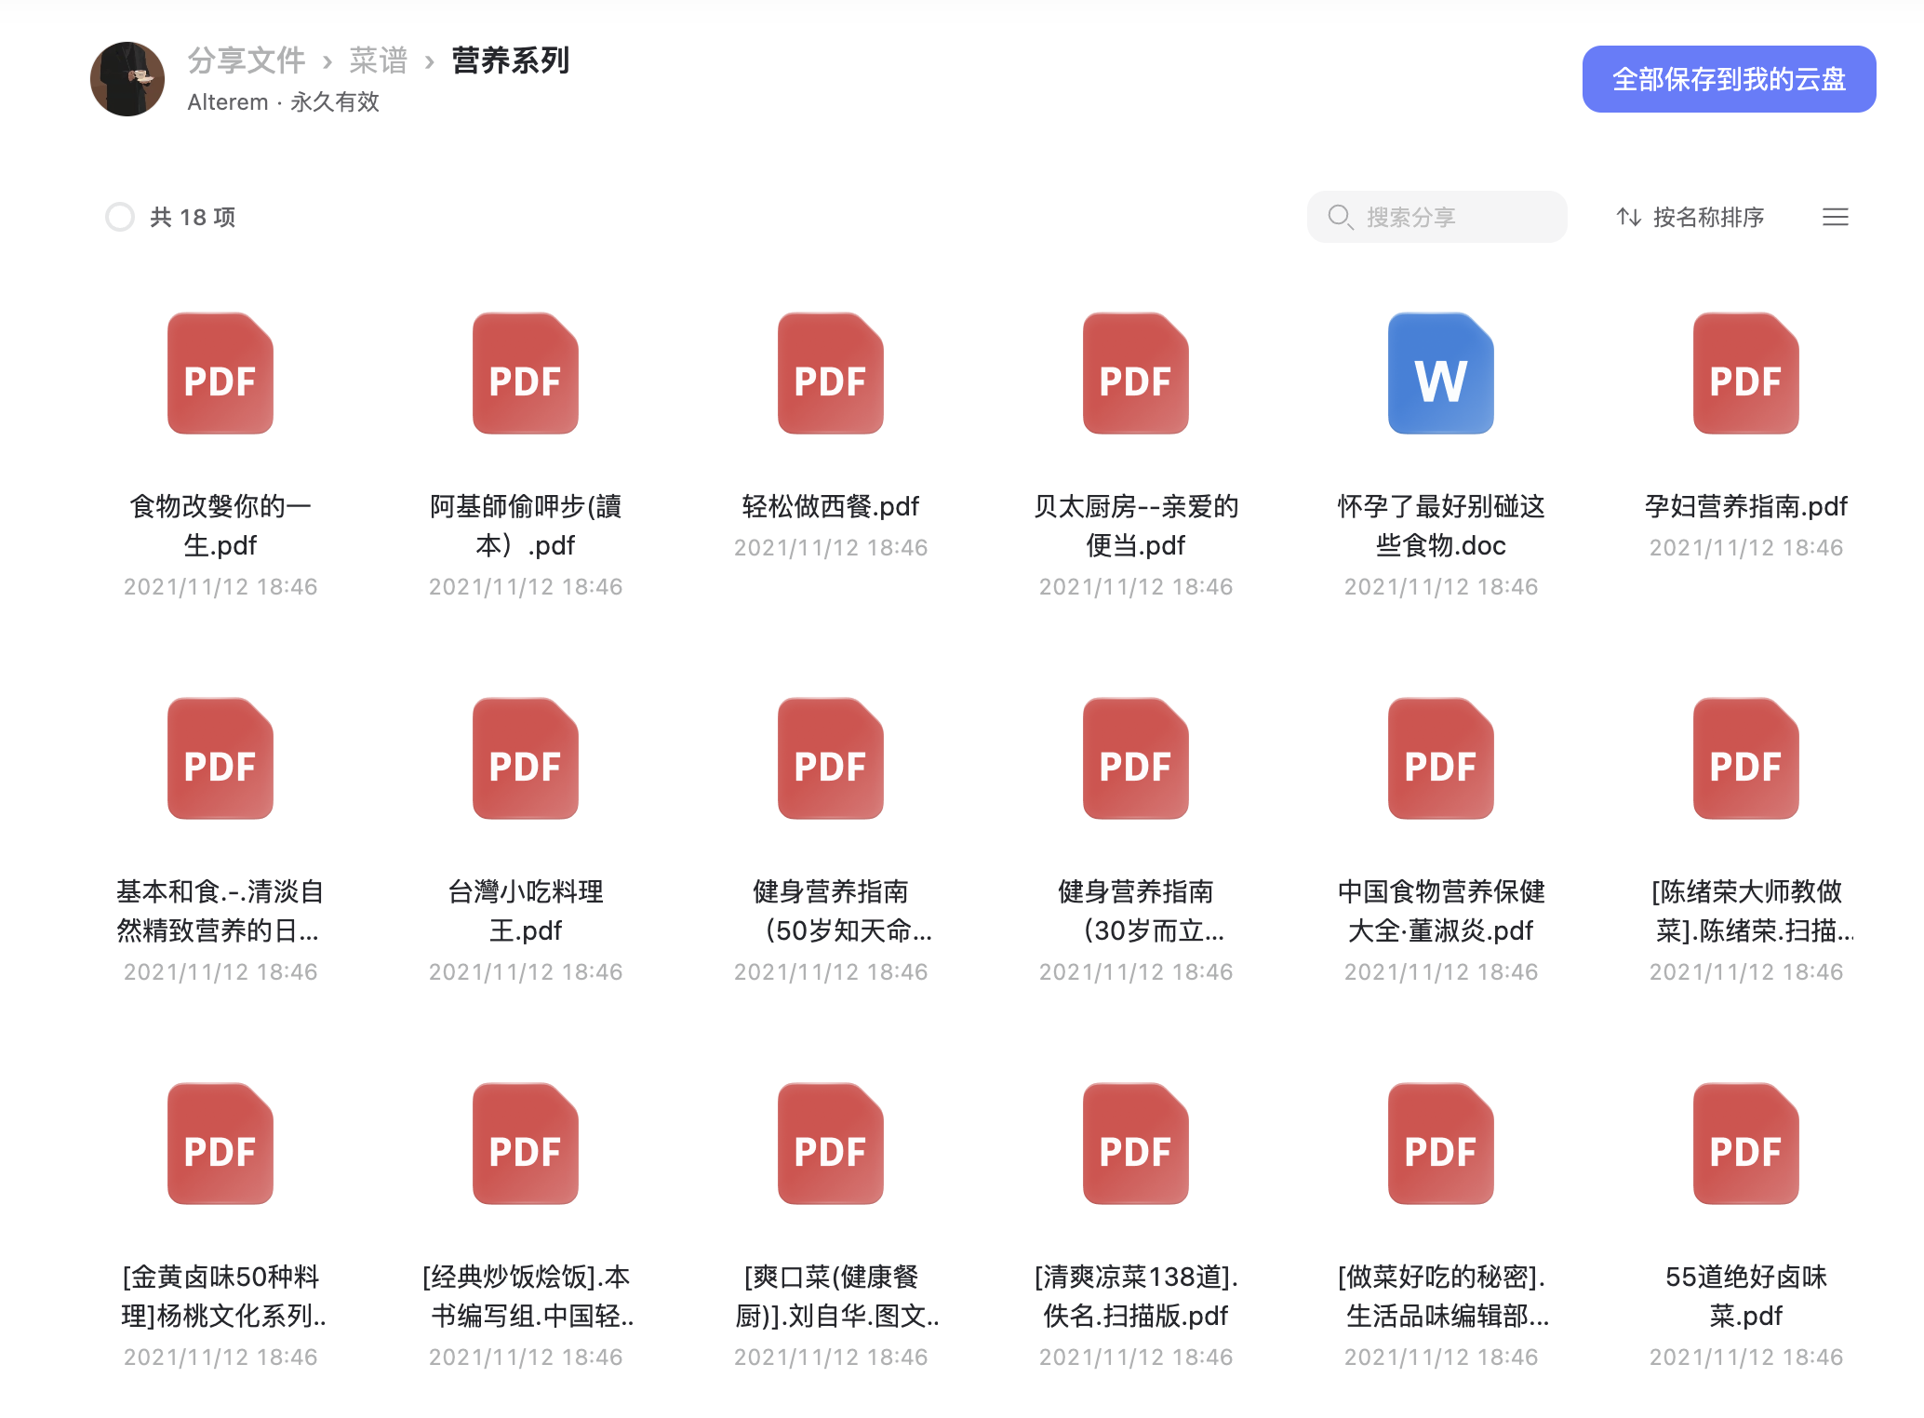Open the Word document 怀孕了最好别碰这些食物.doc
This screenshot has height=1418, width=1924.
pyautogui.click(x=1440, y=373)
